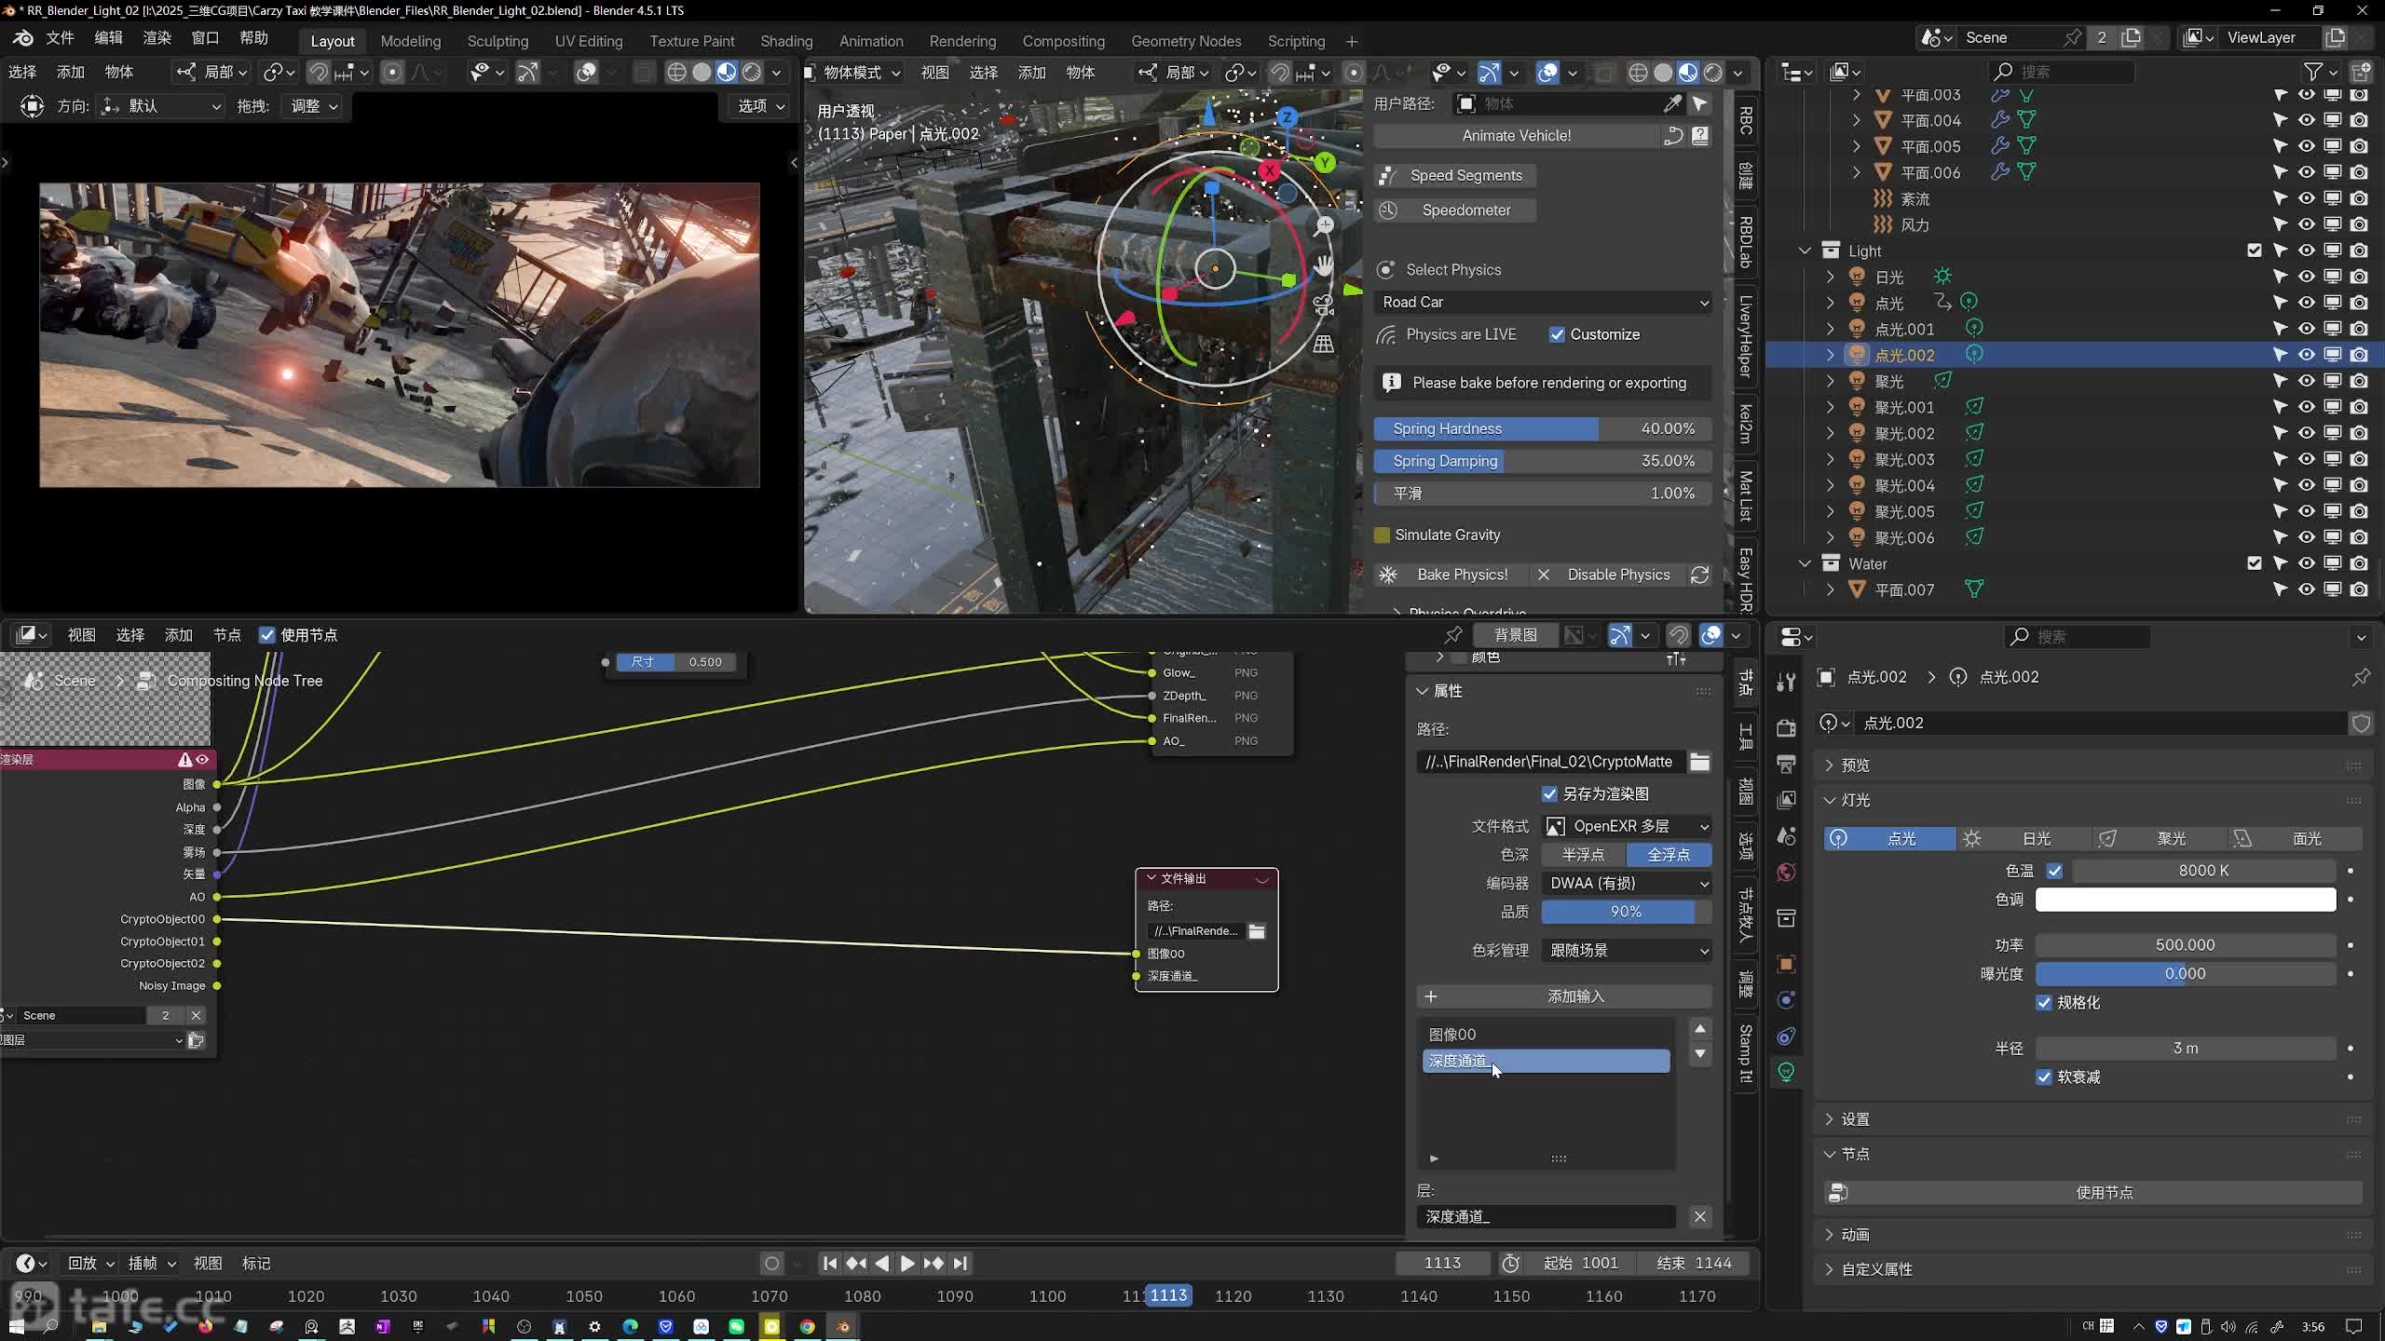2385x1341 pixels.
Task: Click the Render properties tab icon
Action: pyautogui.click(x=1786, y=728)
